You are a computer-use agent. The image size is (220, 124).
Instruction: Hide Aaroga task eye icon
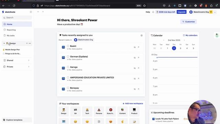(135, 68)
